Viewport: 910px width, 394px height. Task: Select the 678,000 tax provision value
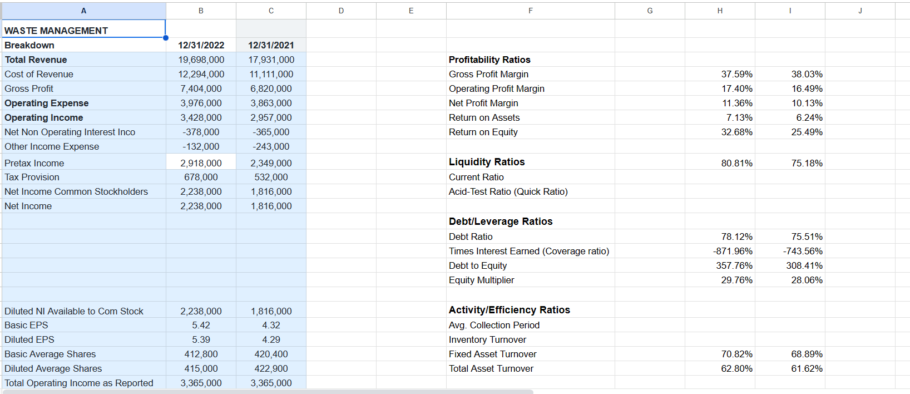(201, 177)
